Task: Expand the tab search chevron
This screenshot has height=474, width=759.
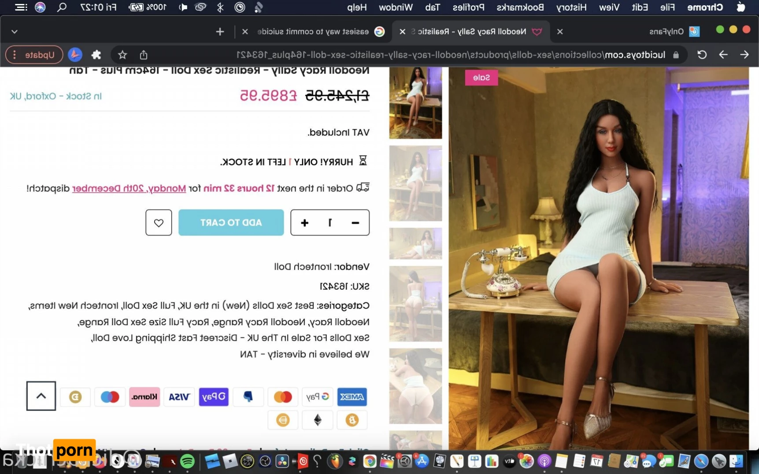Action: coord(15,32)
